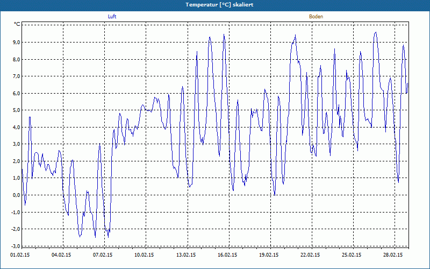430x269 pixels.
Task: Click the 10.02.15 date axis label
Action: pyautogui.click(x=144, y=255)
